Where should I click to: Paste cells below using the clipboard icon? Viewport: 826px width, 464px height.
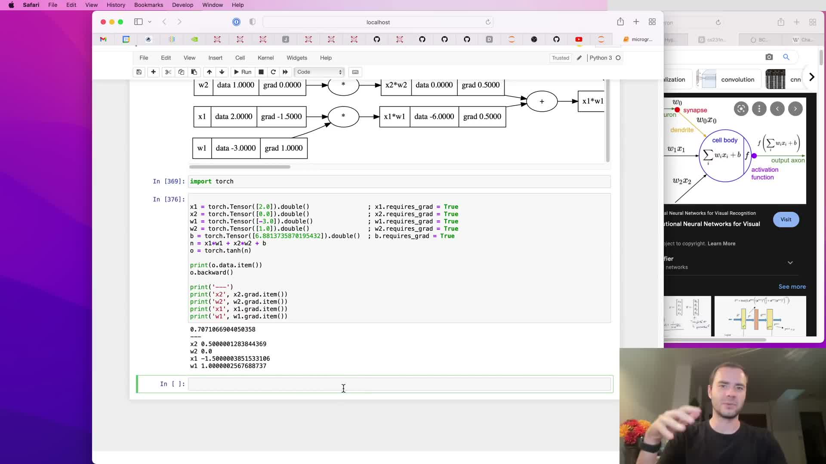pyautogui.click(x=194, y=72)
